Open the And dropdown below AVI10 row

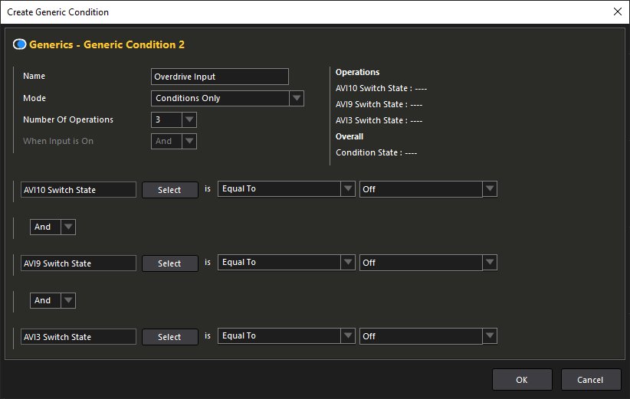(53, 227)
